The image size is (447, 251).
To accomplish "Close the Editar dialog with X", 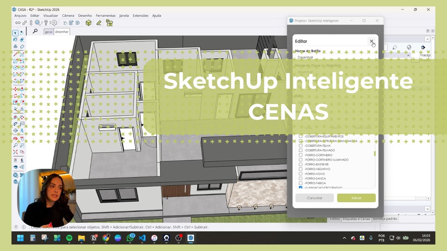I will (x=371, y=41).
